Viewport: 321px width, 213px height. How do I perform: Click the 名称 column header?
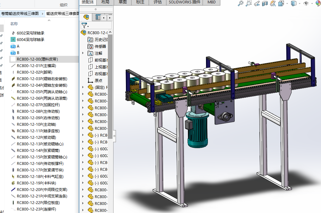14,24
